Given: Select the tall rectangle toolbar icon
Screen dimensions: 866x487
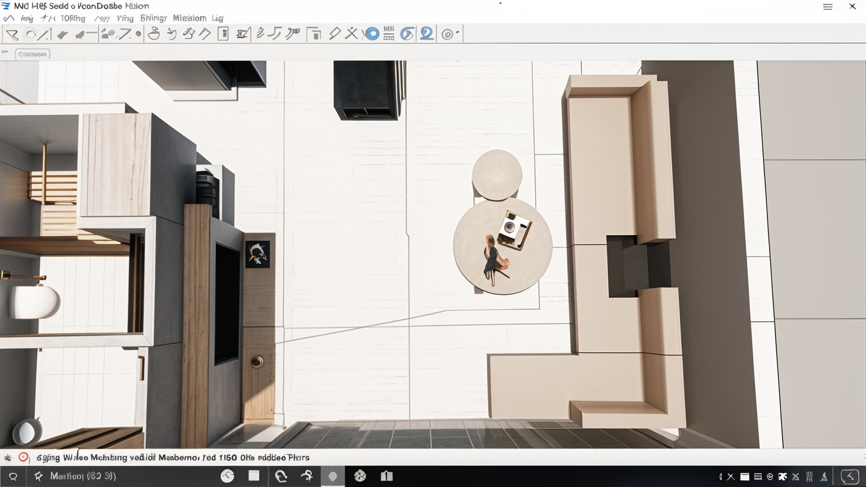Looking at the screenshot, I should click(x=223, y=34).
